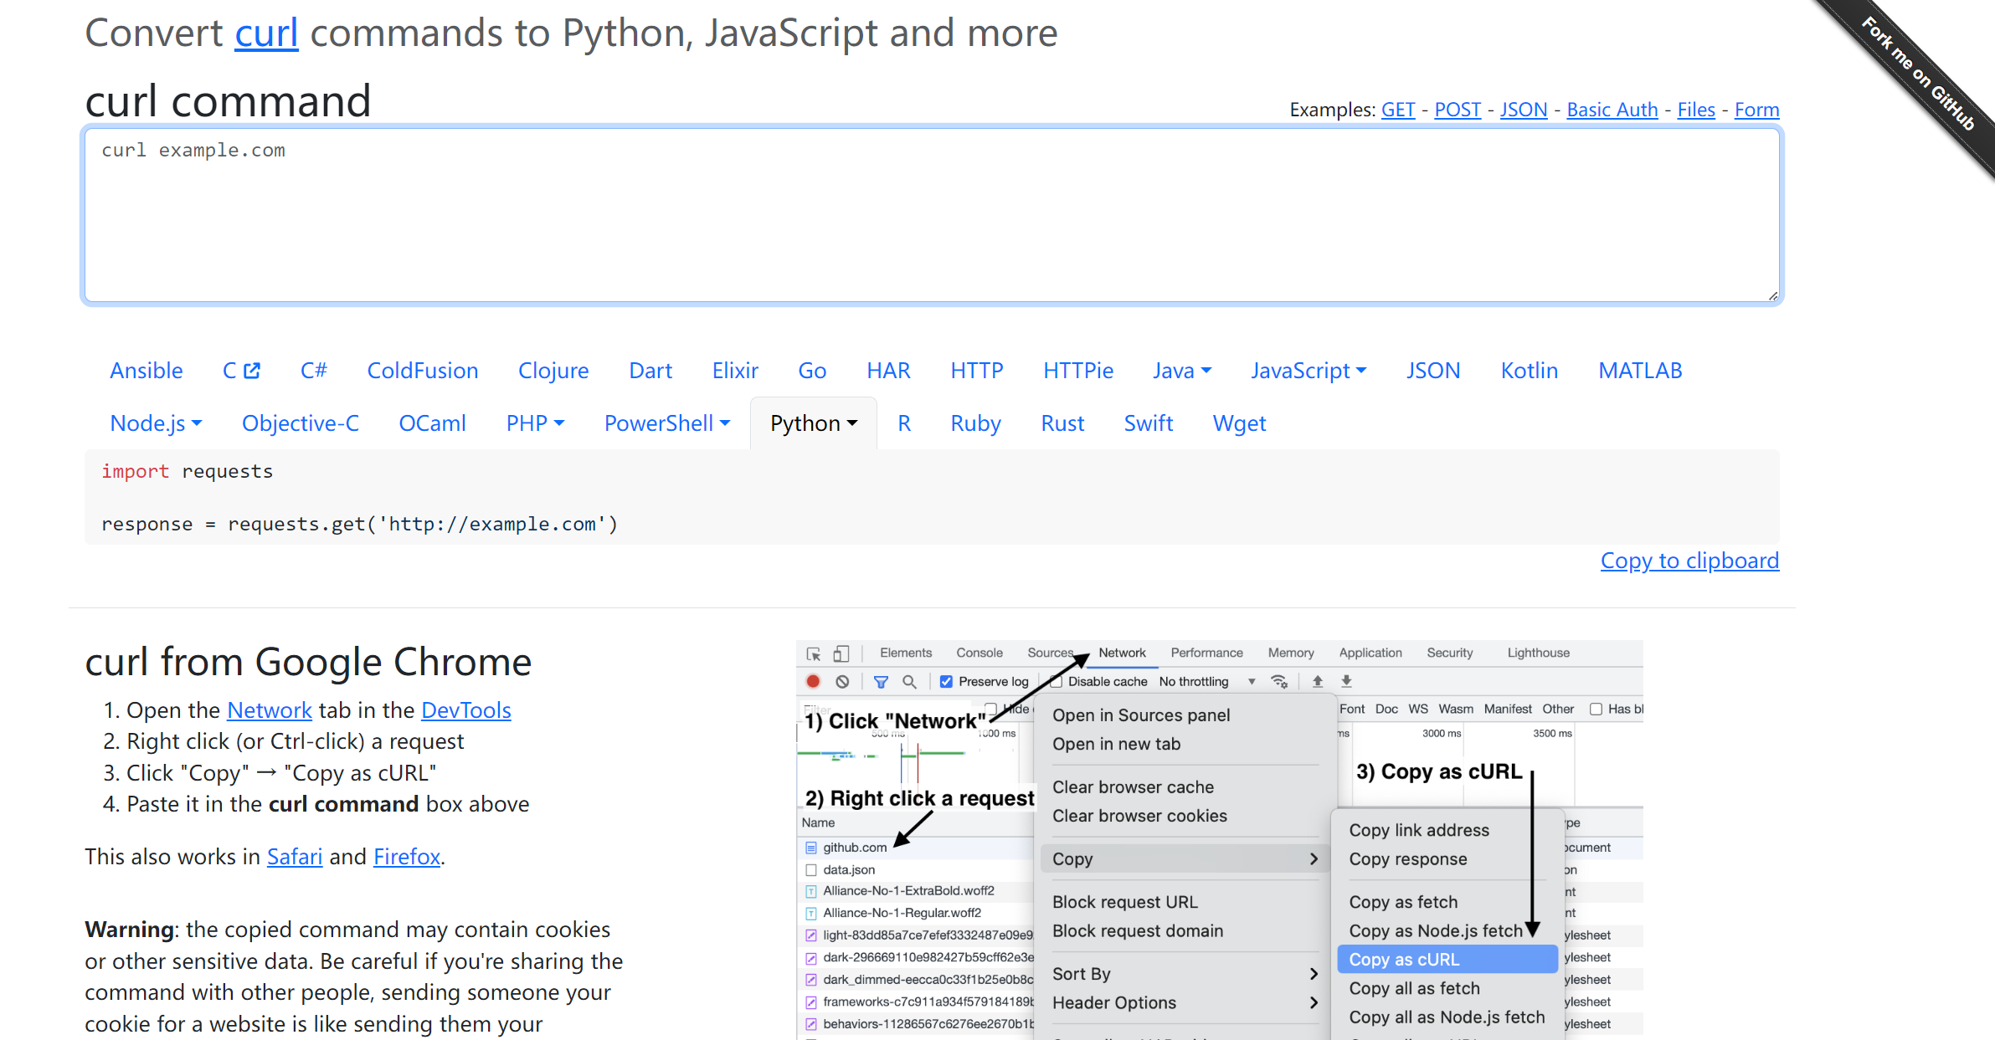Click the blue filter funnel icon

point(881,681)
